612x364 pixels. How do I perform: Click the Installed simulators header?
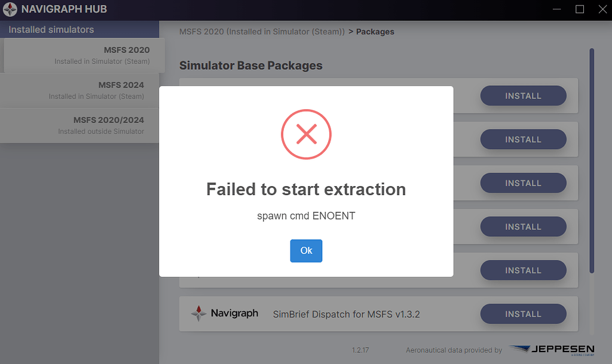(x=51, y=29)
